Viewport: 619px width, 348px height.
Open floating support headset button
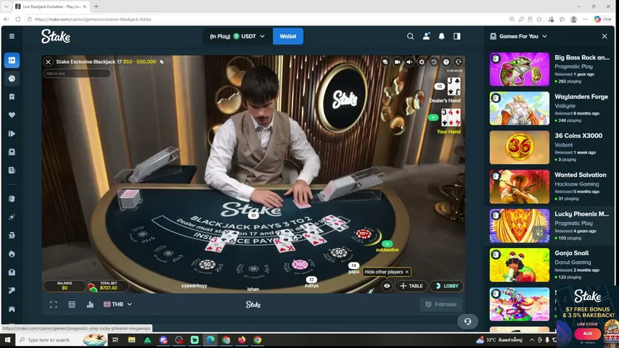point(467,322)
